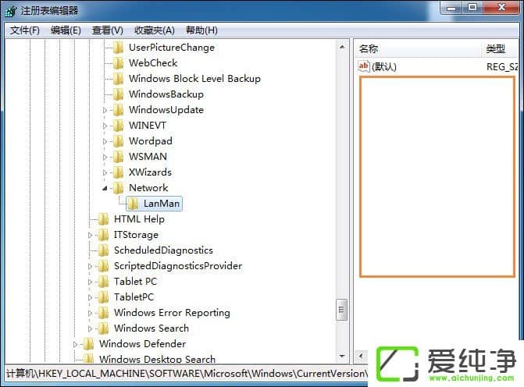The image size is (524, 387).
Task: Click the 类型 column header
Action: [x=496, y=48]
